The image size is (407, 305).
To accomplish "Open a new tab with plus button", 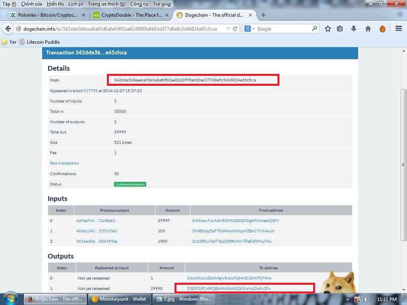I will click(x=264, y=15).
